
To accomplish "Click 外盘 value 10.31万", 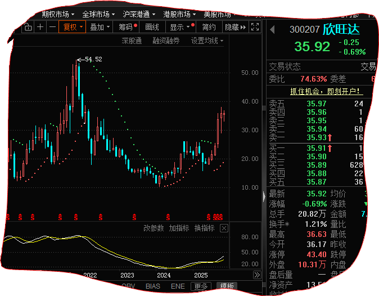I will [312, 265].
